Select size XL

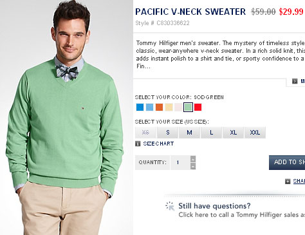[233, 133]
